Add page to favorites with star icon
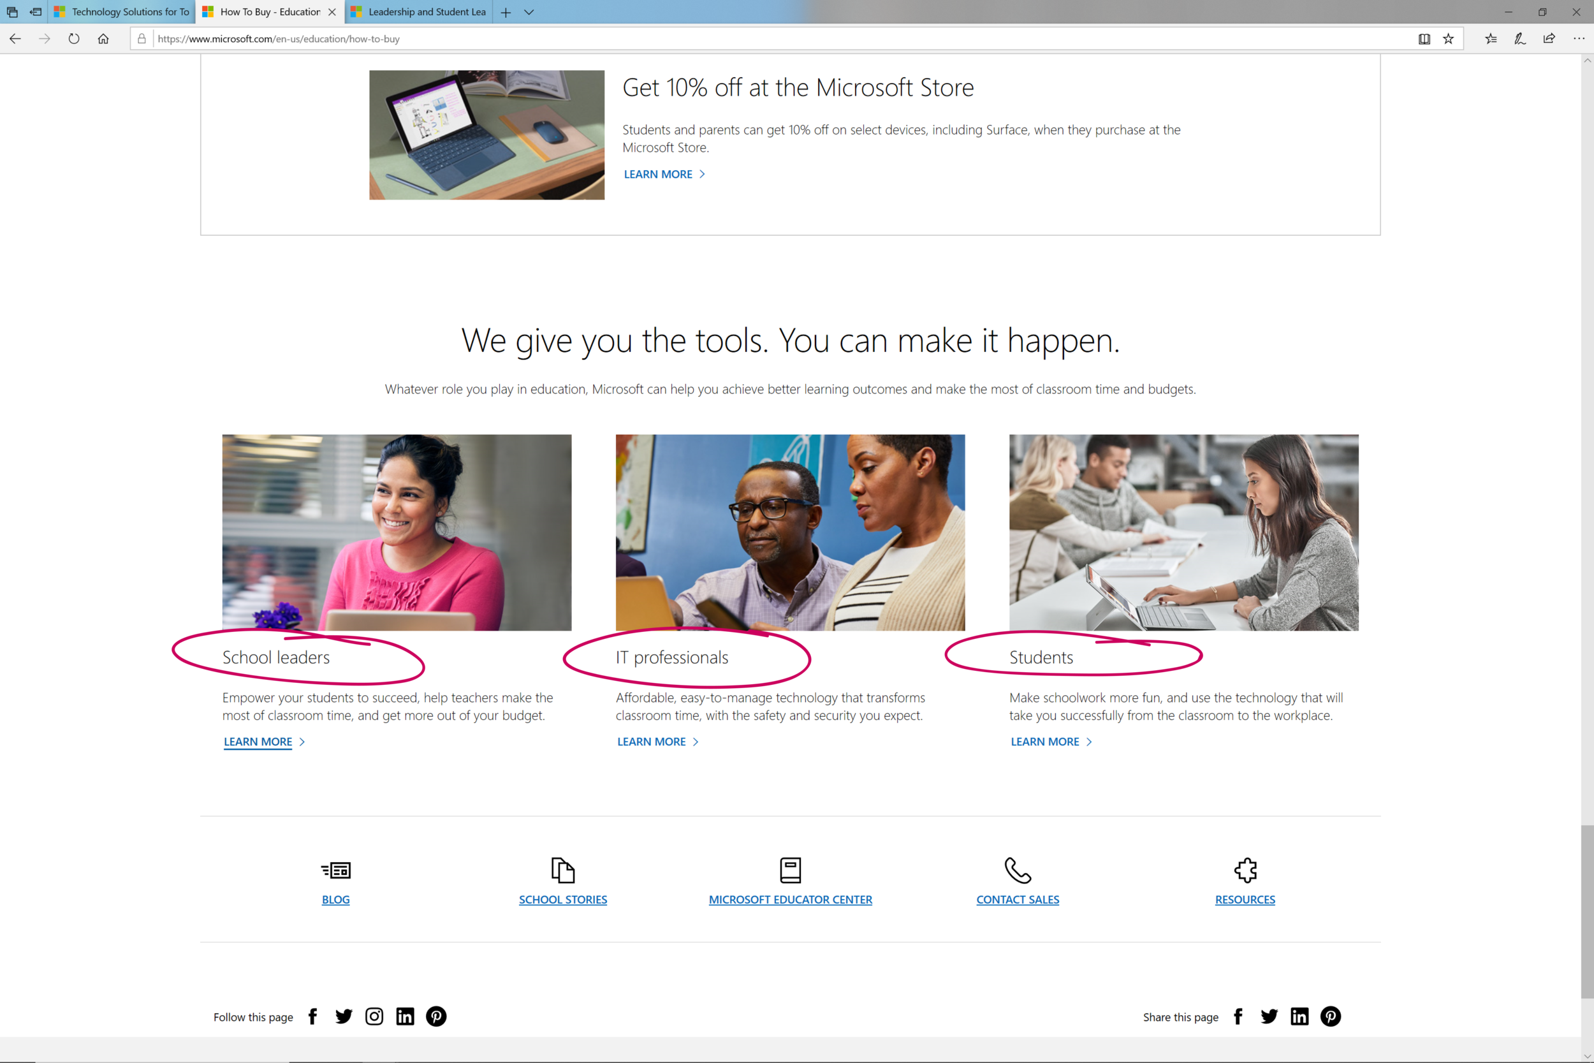The image size is (1594, 1063). click(1448, 39)
